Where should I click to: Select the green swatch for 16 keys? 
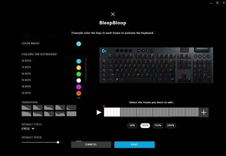[x=79, y=74]
